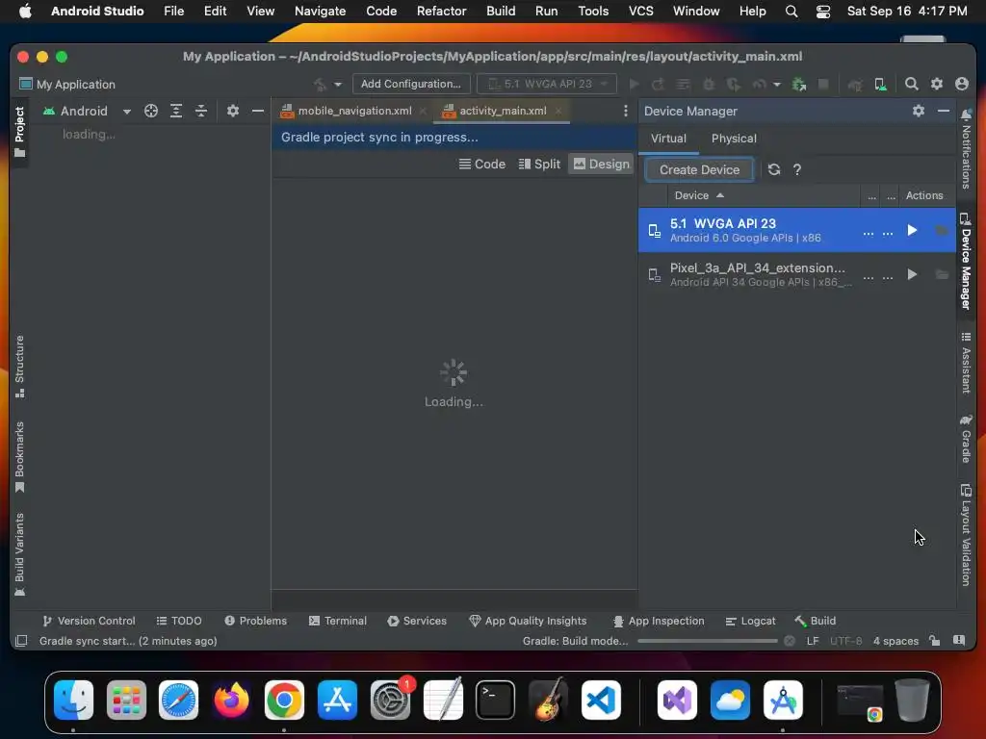Switch to mobile_navigation.xml tab
The height and width of the screenshot is (739, 986).
tap(354, 111)
